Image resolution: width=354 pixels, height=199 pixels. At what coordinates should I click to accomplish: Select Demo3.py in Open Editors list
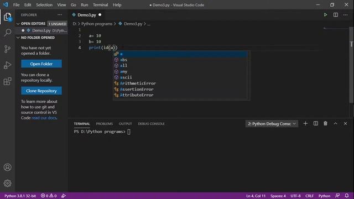coord(41,30)
